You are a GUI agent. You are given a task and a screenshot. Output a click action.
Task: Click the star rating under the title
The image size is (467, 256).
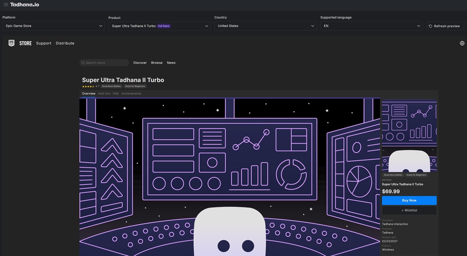point(88,86)
